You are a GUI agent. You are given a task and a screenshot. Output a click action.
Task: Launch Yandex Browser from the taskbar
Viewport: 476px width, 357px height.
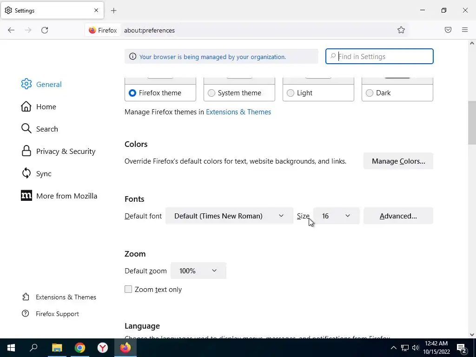click(x=103, y=348)
